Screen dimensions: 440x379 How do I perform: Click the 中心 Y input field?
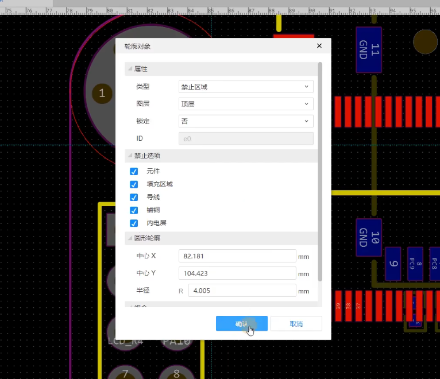[x=237, y=273]
